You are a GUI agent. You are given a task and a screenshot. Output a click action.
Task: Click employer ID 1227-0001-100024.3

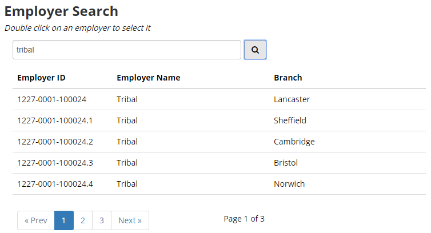pyautogui.click(x=55, y=163)
